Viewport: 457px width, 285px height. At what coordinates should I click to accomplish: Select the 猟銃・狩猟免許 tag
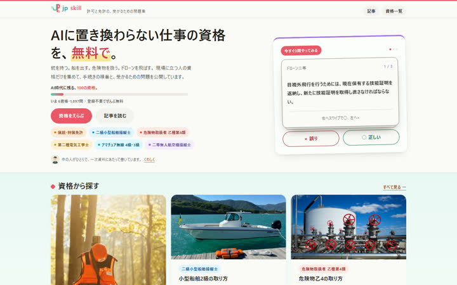69,132
